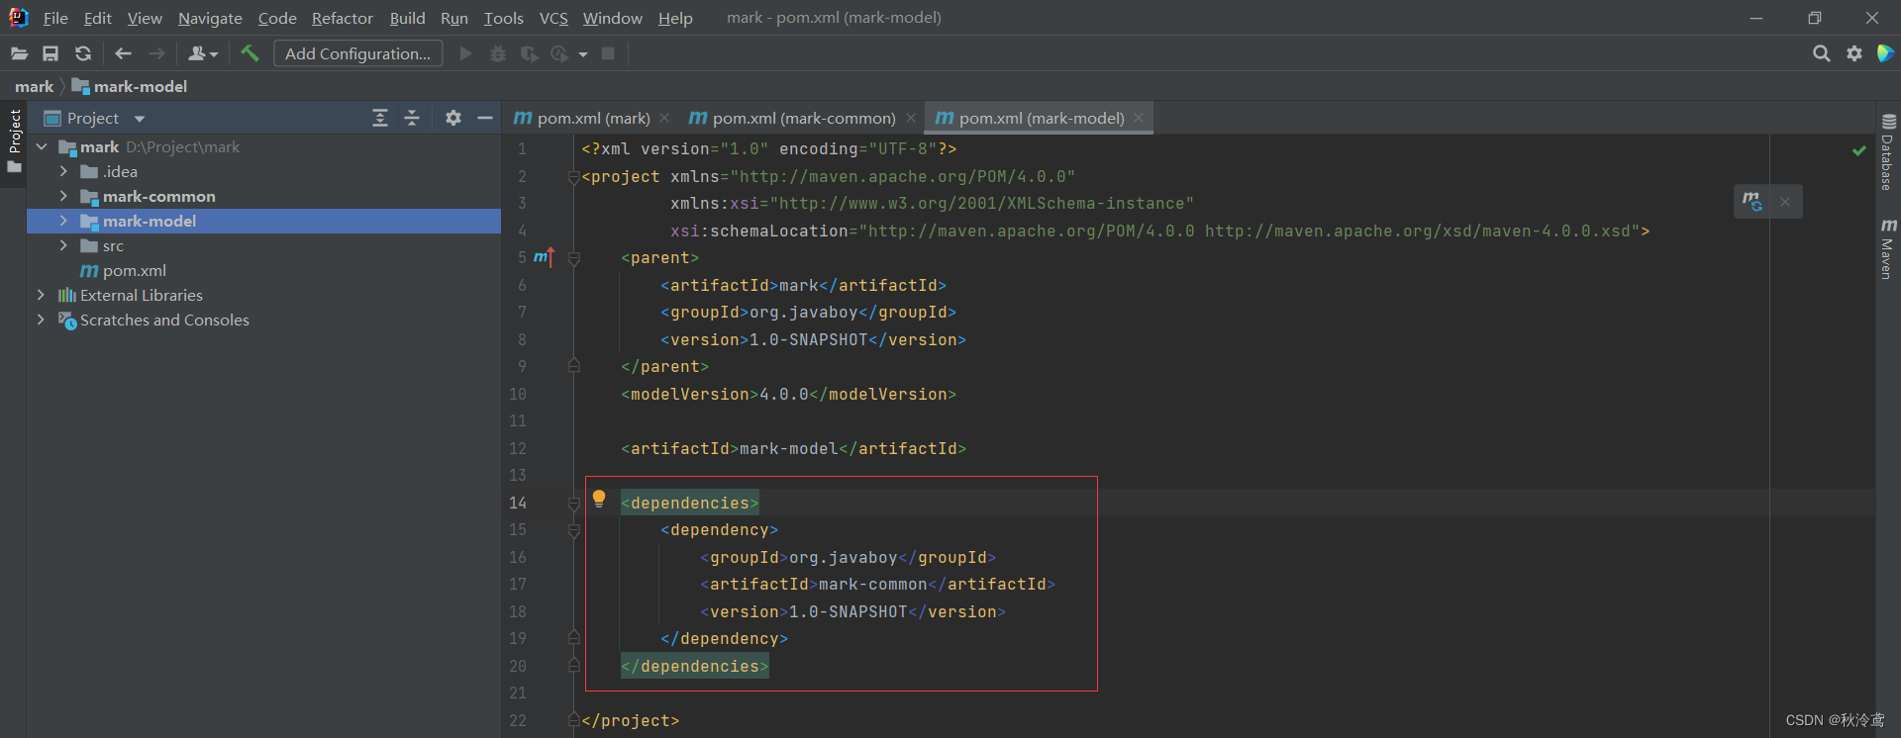This screenshot has height=738, width=1901.
Task: Click the green inspection checkmark
Action: 1858,149
